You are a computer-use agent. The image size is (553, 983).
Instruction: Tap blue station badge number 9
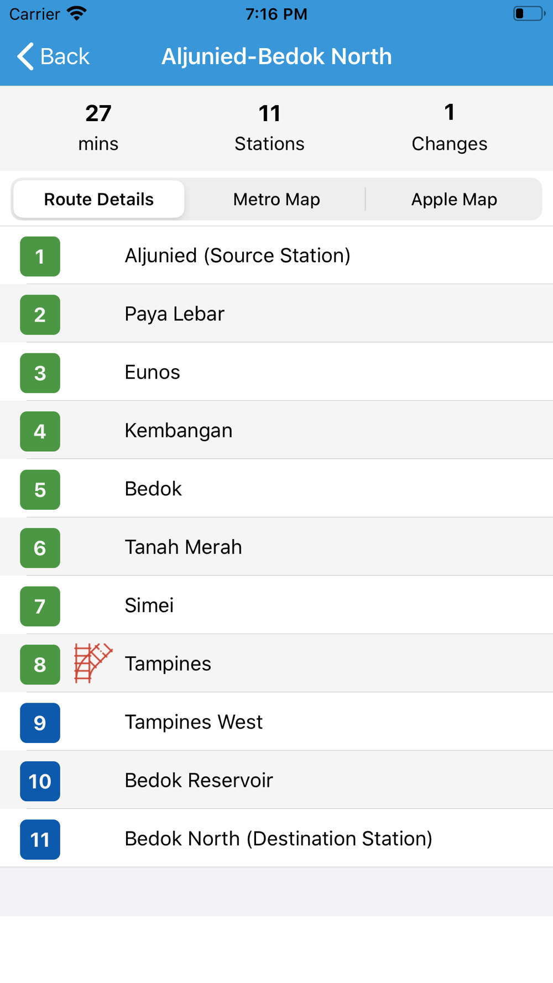click(40, 723)
